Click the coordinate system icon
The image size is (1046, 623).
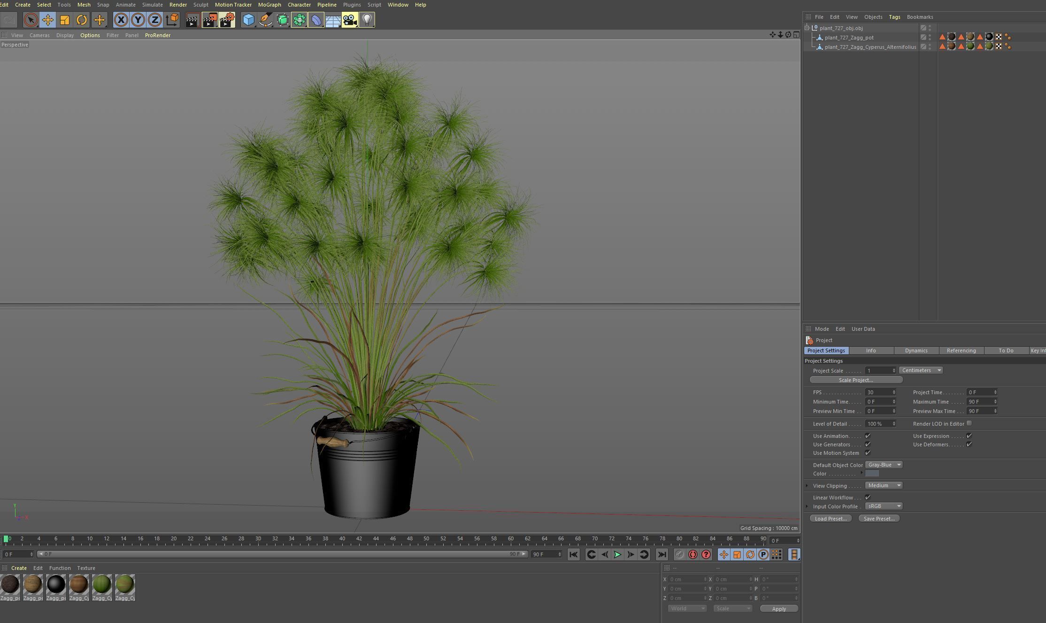pos(172,20)
